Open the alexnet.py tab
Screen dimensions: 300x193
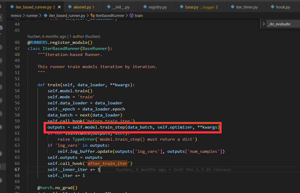point(84,7)
